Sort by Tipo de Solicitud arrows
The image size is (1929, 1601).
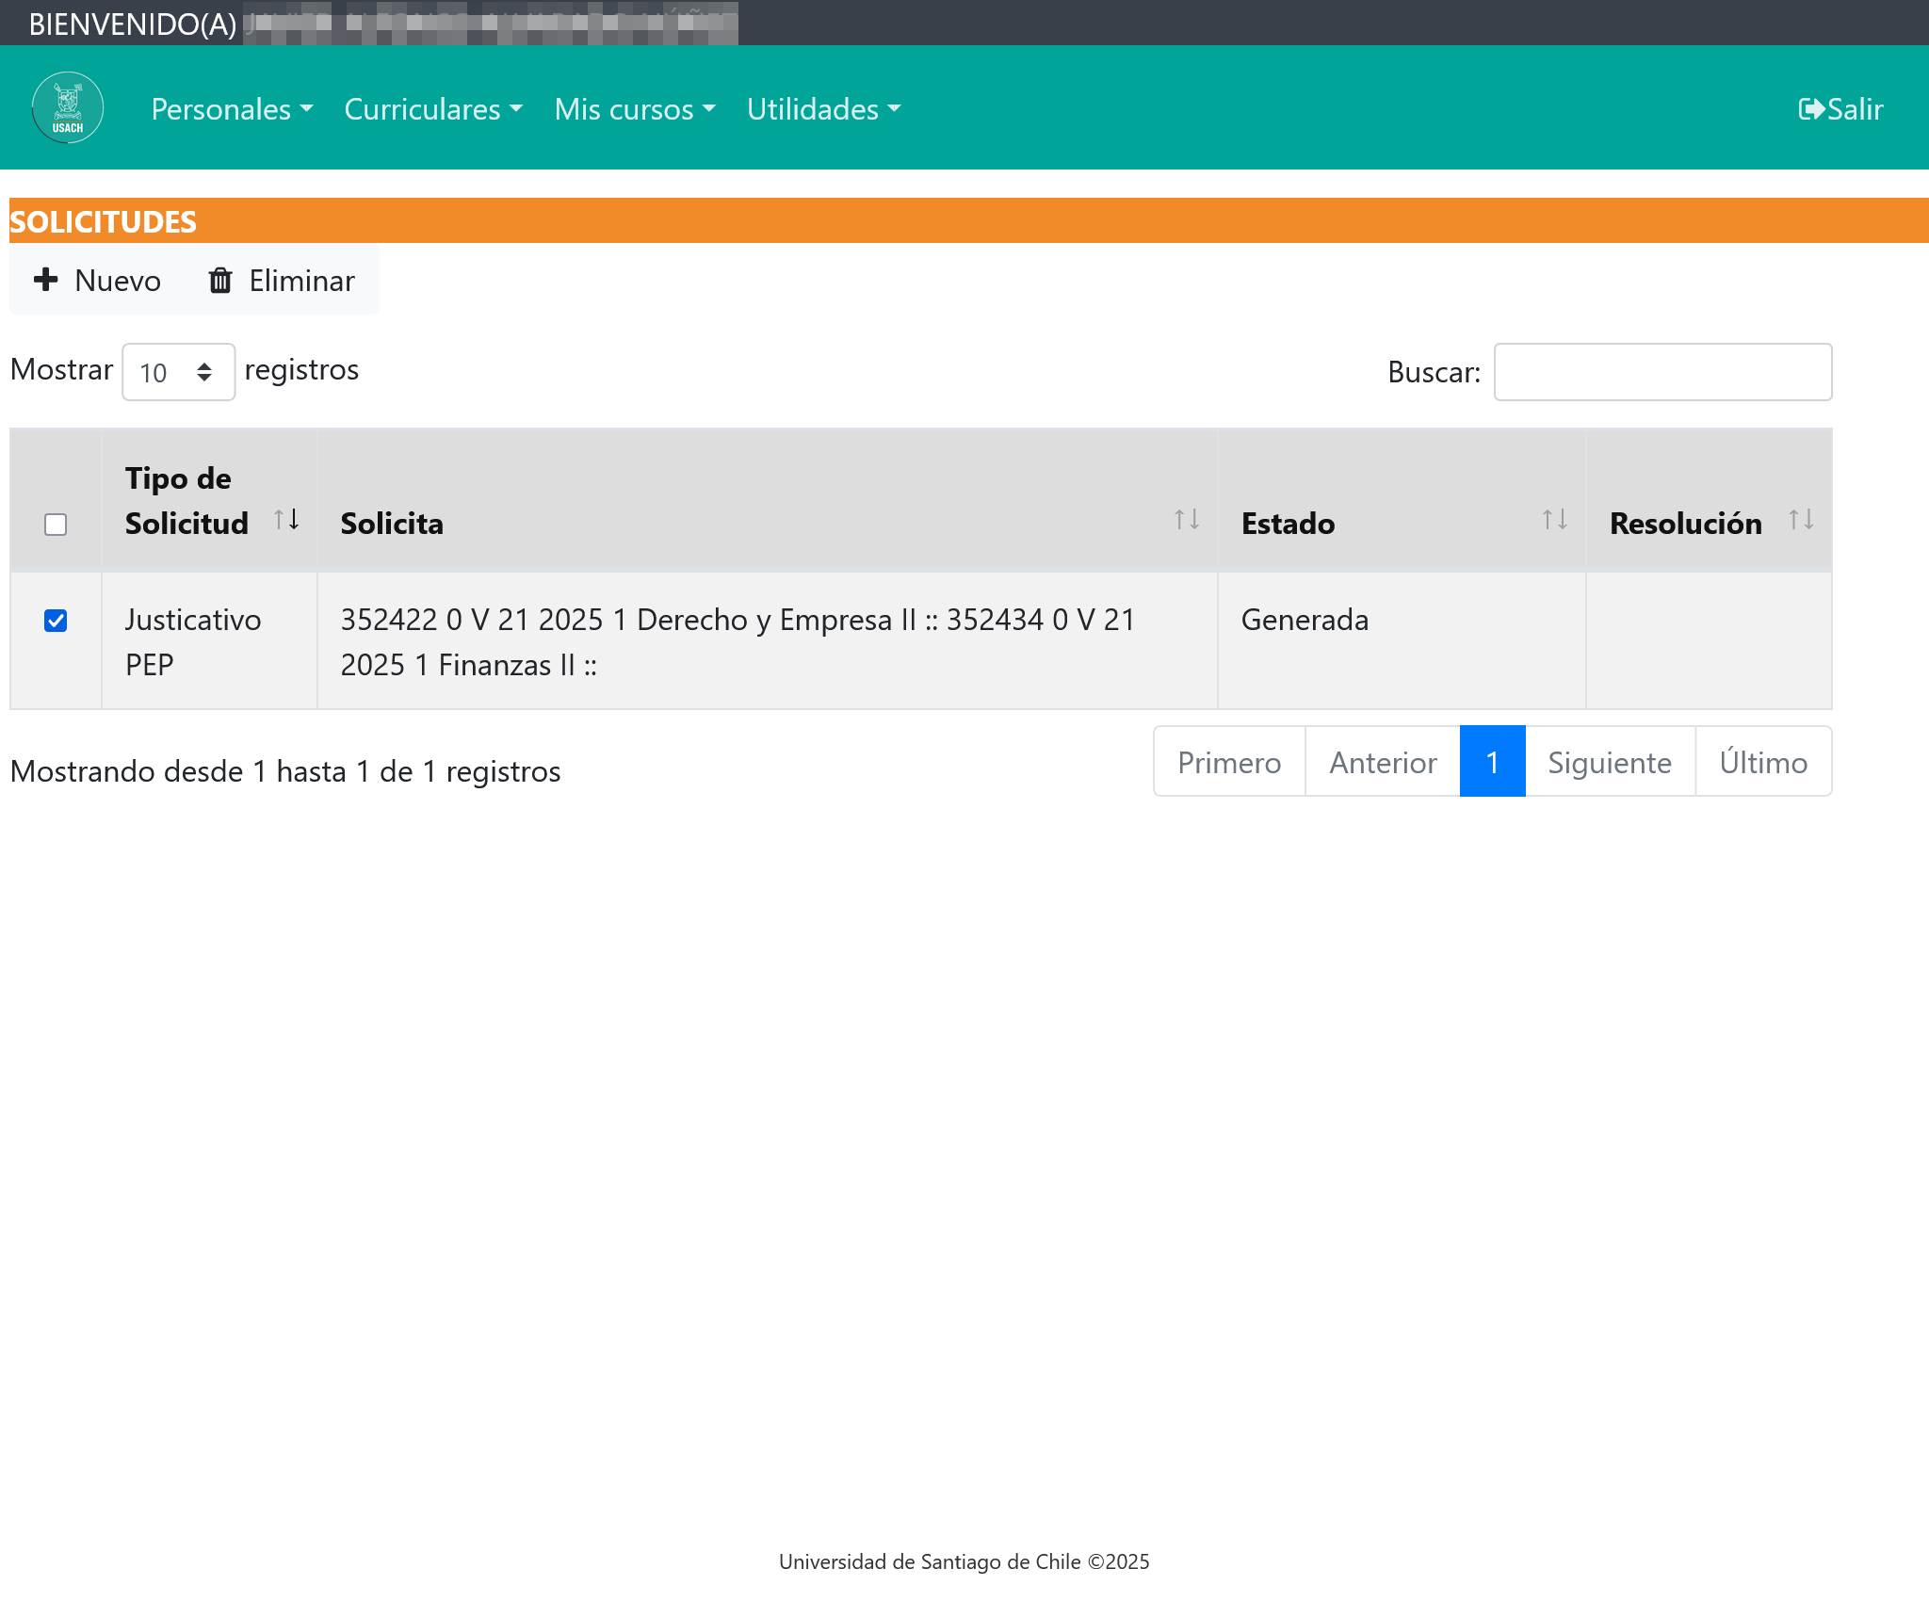(x=286, y=520)
